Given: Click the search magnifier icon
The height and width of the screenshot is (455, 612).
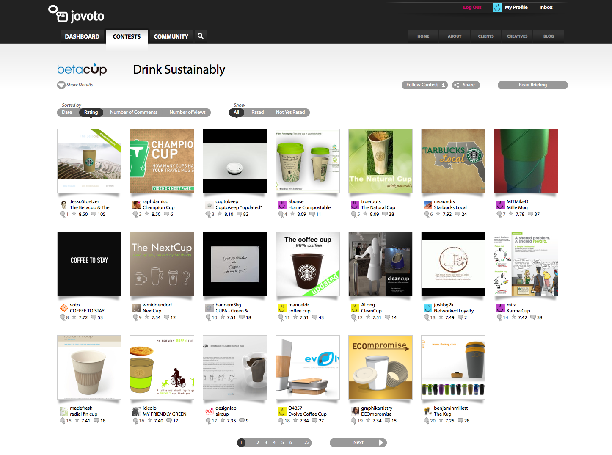Looking at the screenshot, I should tap(201, 36).
